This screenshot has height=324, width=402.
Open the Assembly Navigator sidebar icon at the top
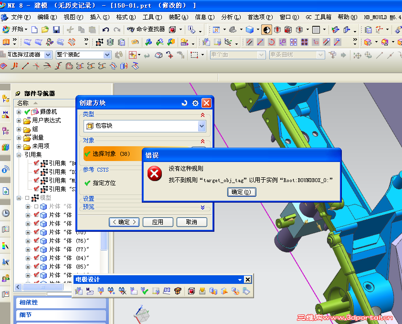(x=6, y=98)
